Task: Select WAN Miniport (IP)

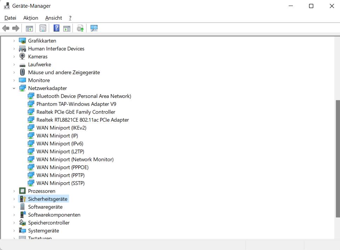Action: click(x=57, y=136)
